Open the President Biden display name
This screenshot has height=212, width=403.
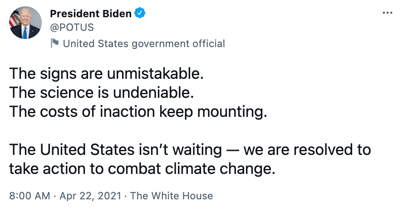click(91, 14)
